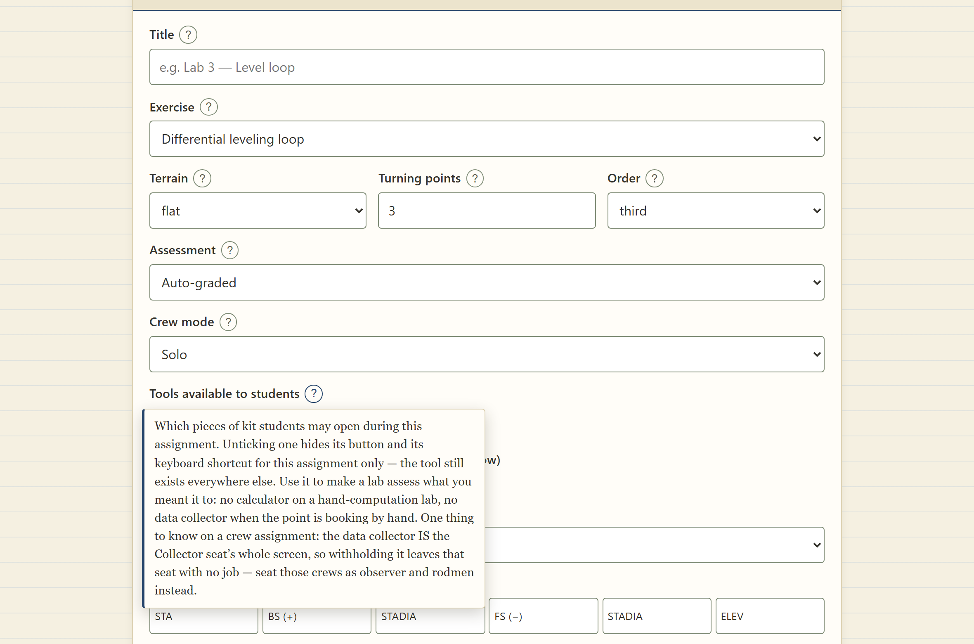
Task: Open the Exercise dropdown
Action: click(487, 139)
